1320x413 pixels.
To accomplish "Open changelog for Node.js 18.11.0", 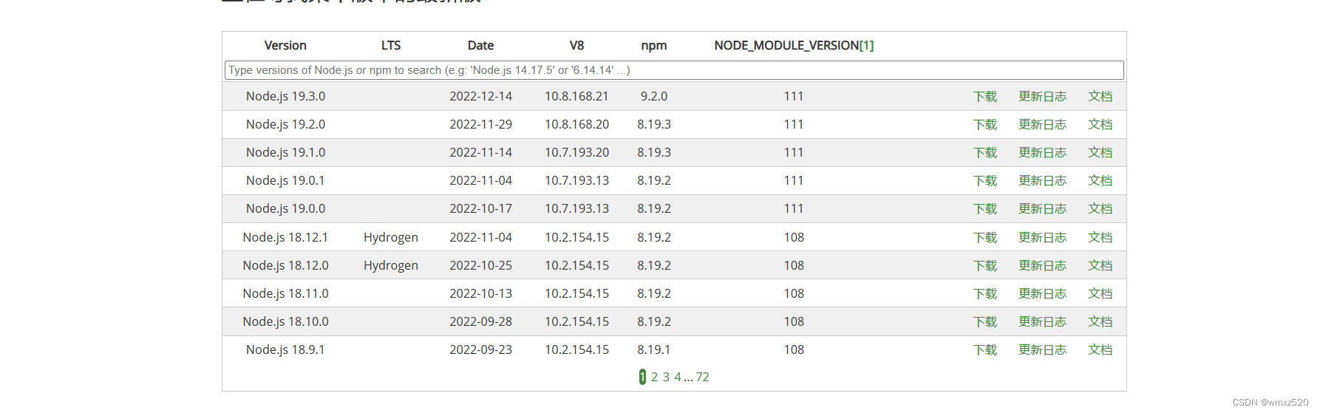I will coord(1042,294).
